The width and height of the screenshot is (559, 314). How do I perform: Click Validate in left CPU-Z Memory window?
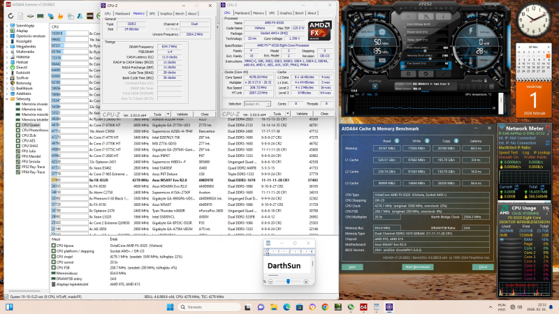[182, 114]
